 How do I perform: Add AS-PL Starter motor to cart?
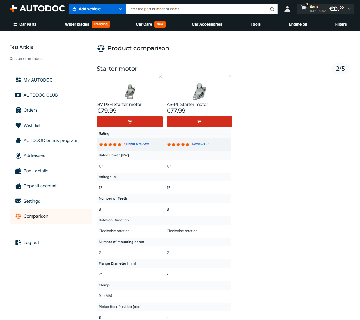[x=200, y=122]
